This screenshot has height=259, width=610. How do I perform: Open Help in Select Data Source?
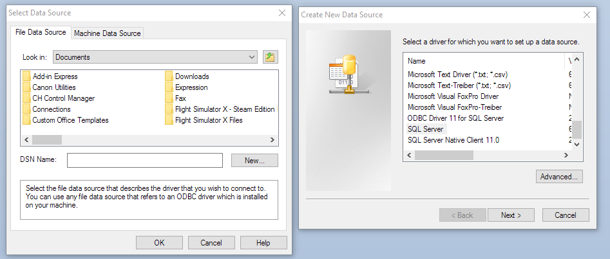(x=263, y=243)
